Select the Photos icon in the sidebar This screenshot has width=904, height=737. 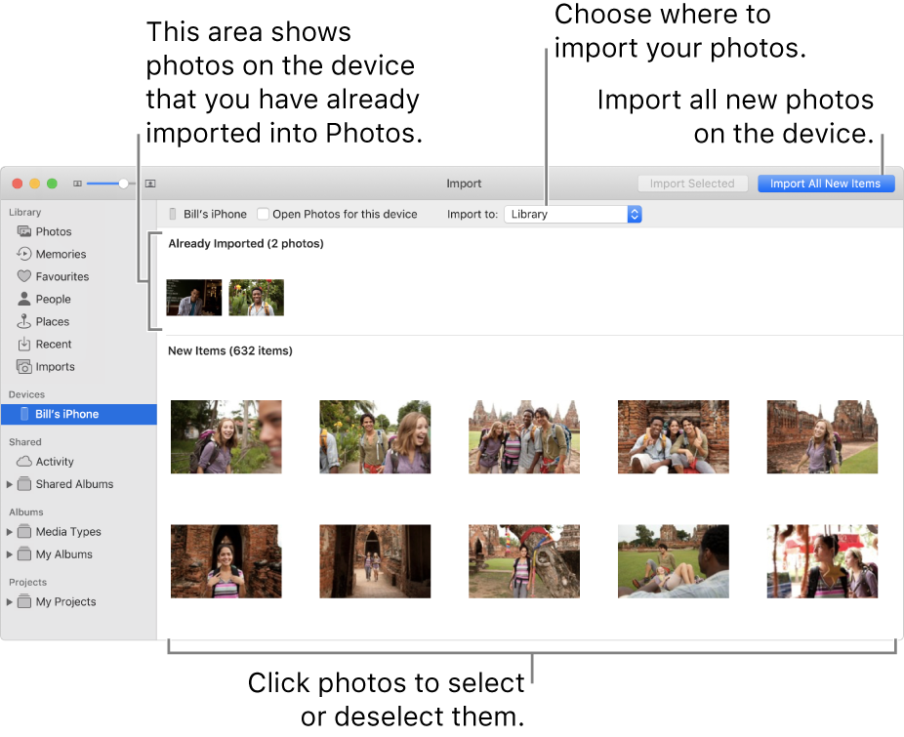(x=22, y=231)
